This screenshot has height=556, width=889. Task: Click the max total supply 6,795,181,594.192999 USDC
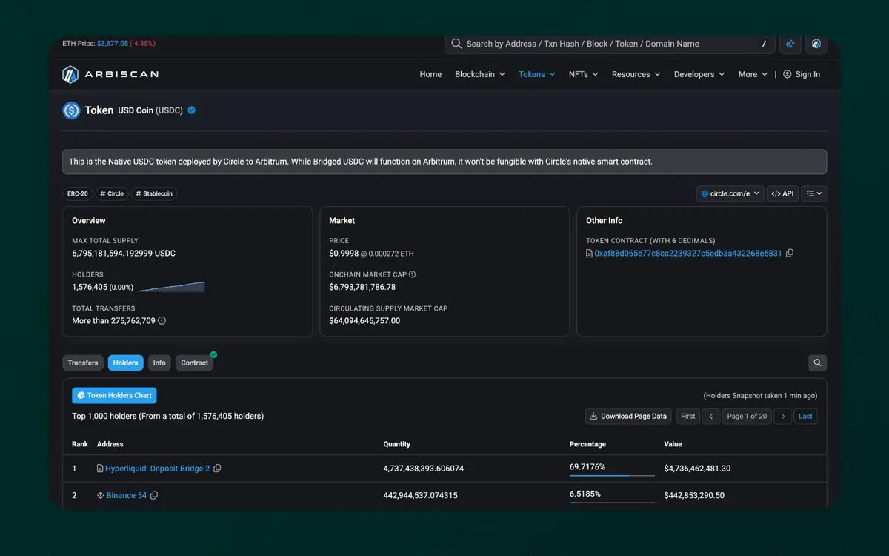pyautogui.click(x=124, y=254)
